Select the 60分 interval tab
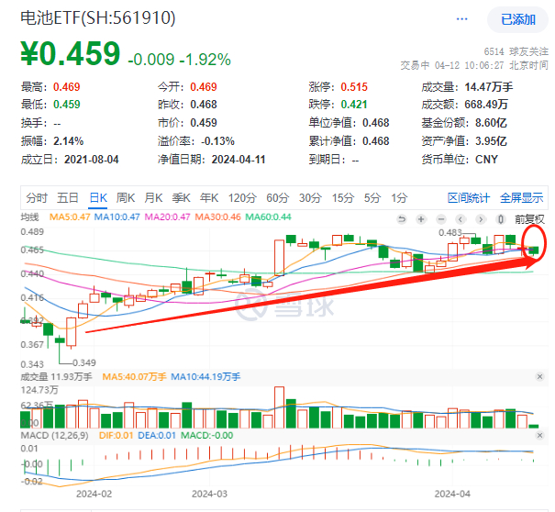Screen dimensions: 555x512 click(x=277, y=197)
